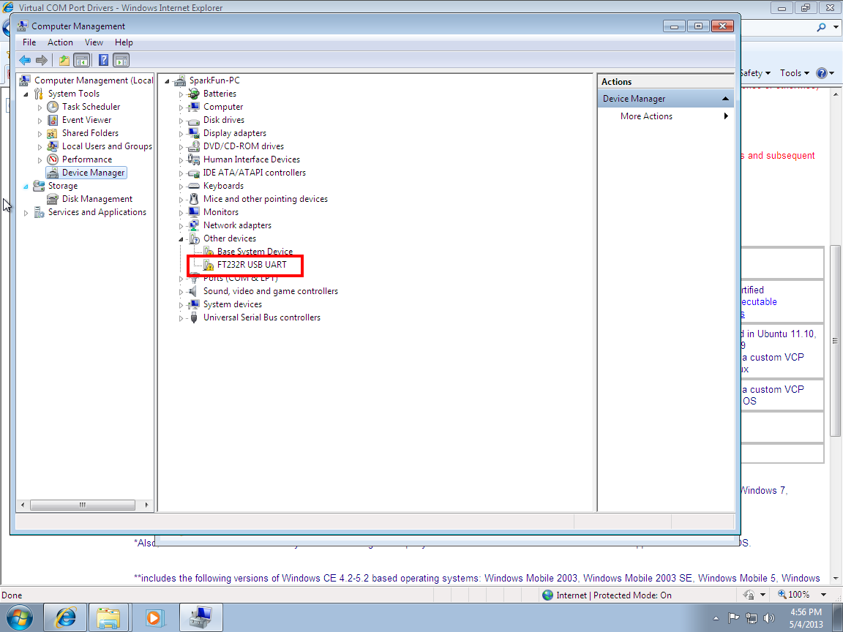Viewport: 843px width, 632px height.
Task: Open the View menu
Action: pyautogui.click(x=94, y=42)
